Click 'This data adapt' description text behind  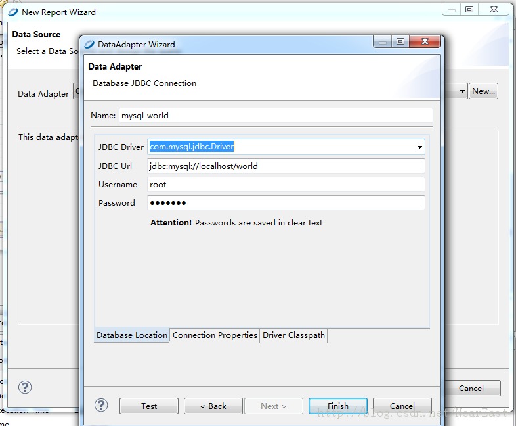[49, 137]
